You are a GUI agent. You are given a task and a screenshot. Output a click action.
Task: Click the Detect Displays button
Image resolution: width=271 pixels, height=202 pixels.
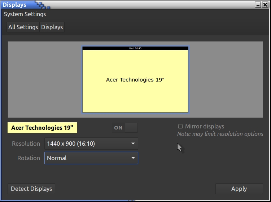[x=31, y=189]
